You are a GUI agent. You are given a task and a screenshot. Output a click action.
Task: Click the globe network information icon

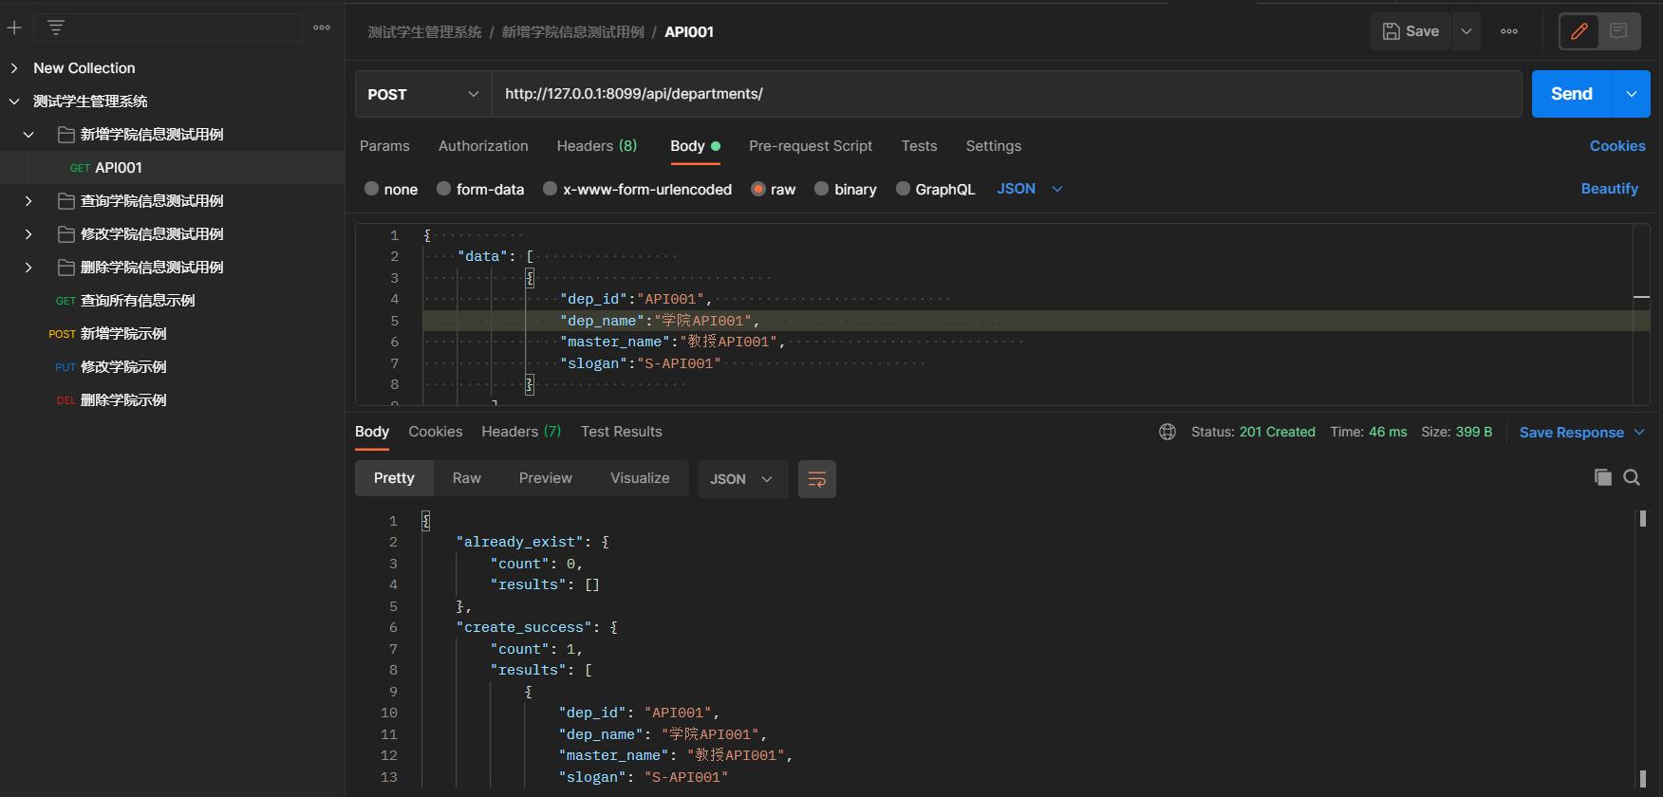1168,432
